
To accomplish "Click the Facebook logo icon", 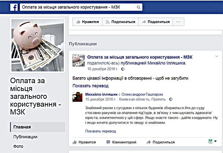I will tap(14, 7).
